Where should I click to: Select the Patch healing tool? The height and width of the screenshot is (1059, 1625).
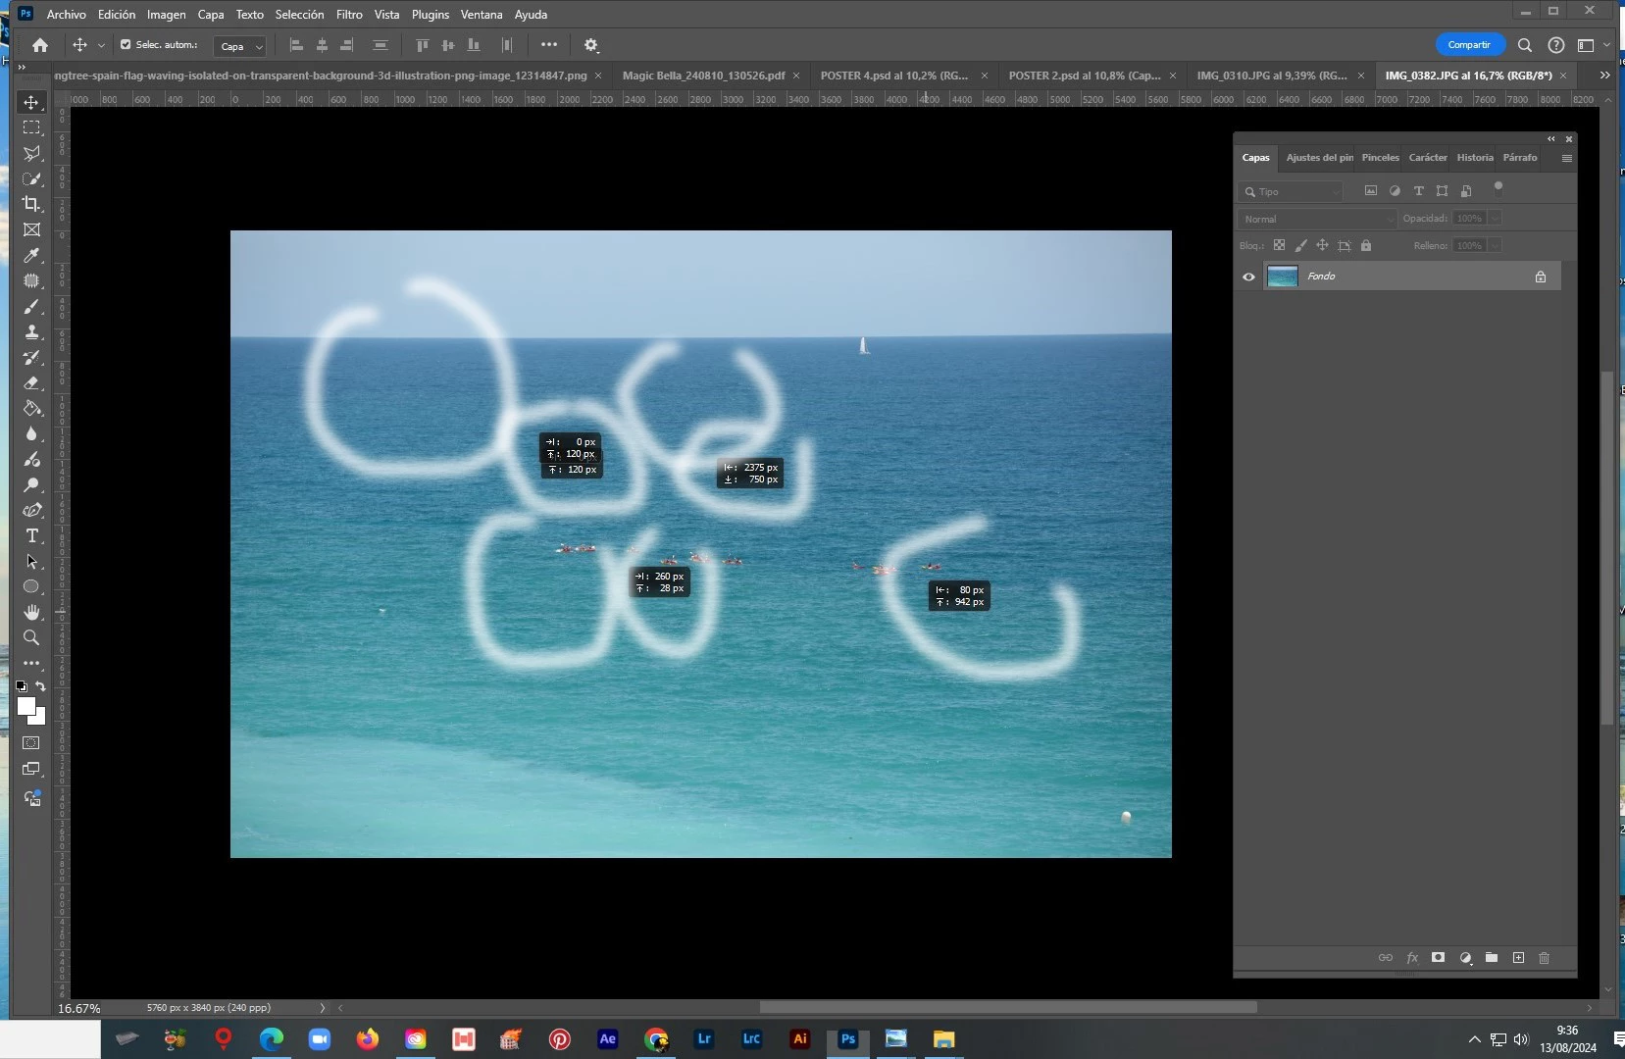[x=31, y=281]
